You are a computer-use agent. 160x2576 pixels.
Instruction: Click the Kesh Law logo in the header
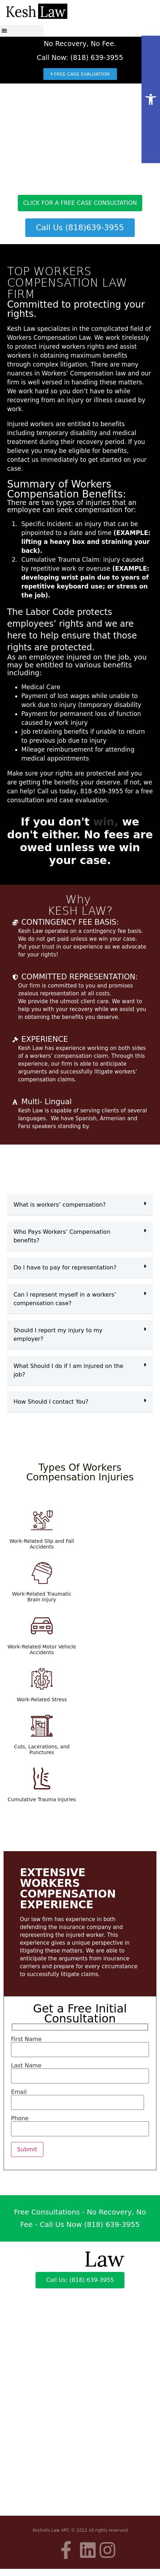coord(36,12)
